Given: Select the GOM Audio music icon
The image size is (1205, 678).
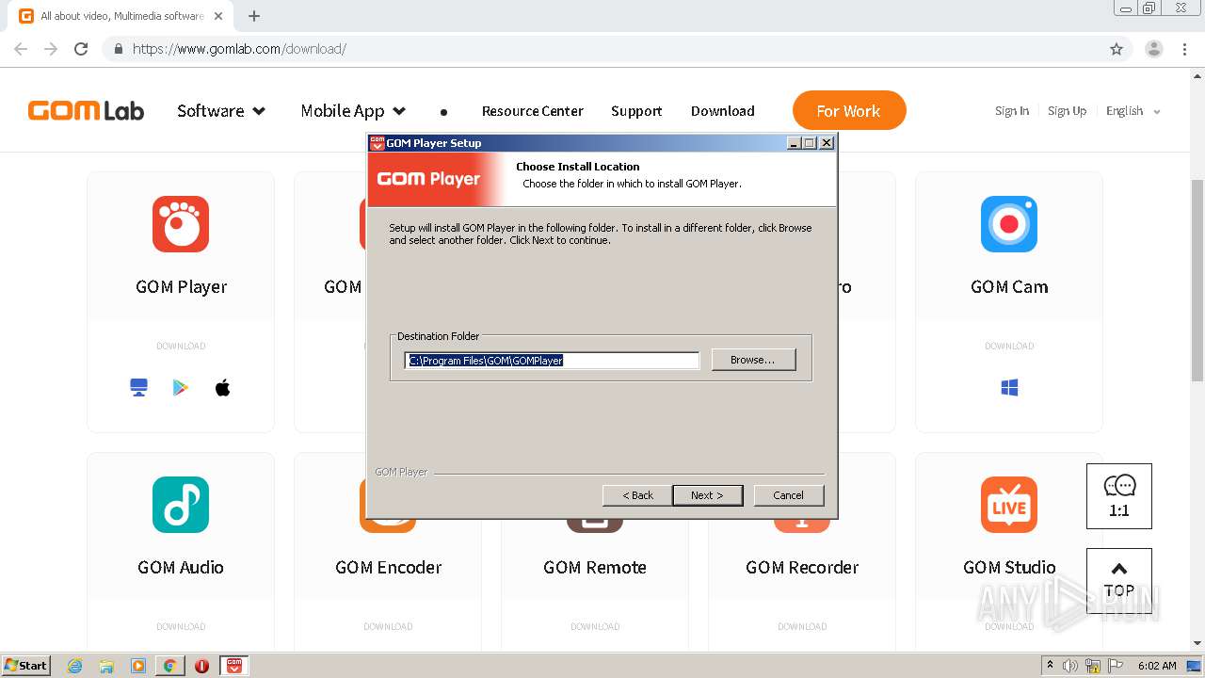Looking at the screenshot, I should coord(181,505).
